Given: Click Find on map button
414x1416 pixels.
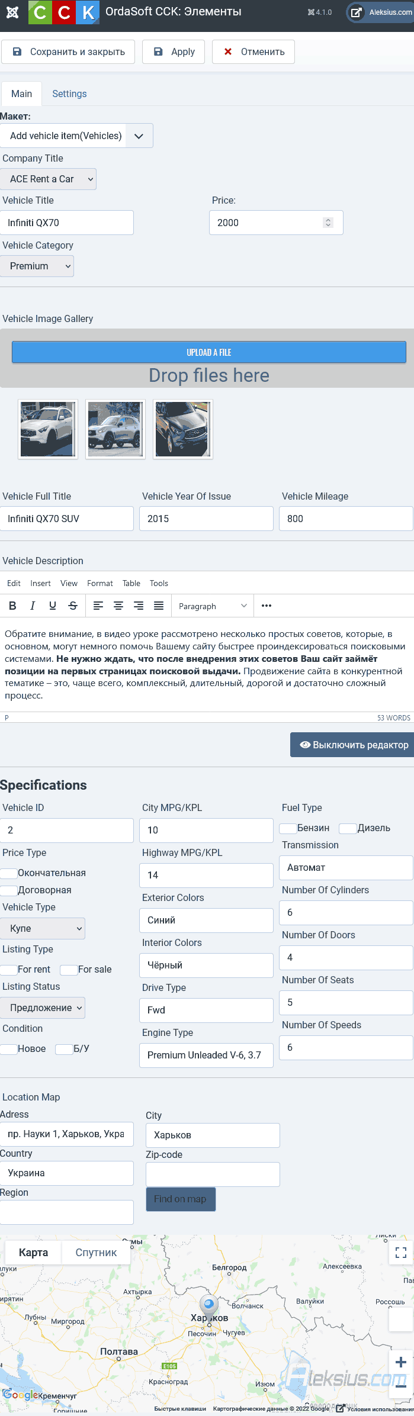Looking at the screenshot, I should 181,1199.
